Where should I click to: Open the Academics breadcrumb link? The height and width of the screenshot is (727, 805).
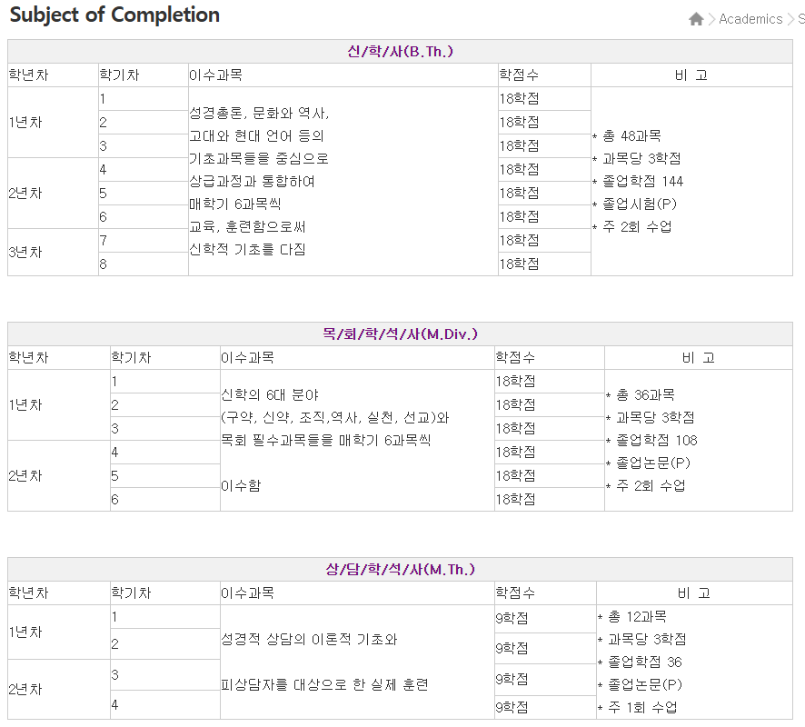click(750, 19)
